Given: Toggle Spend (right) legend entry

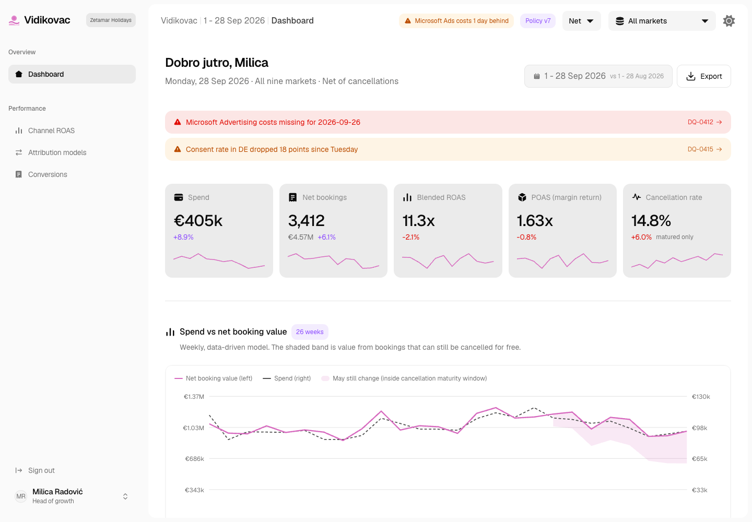Looking at the screenshot, I should (287, 378).
